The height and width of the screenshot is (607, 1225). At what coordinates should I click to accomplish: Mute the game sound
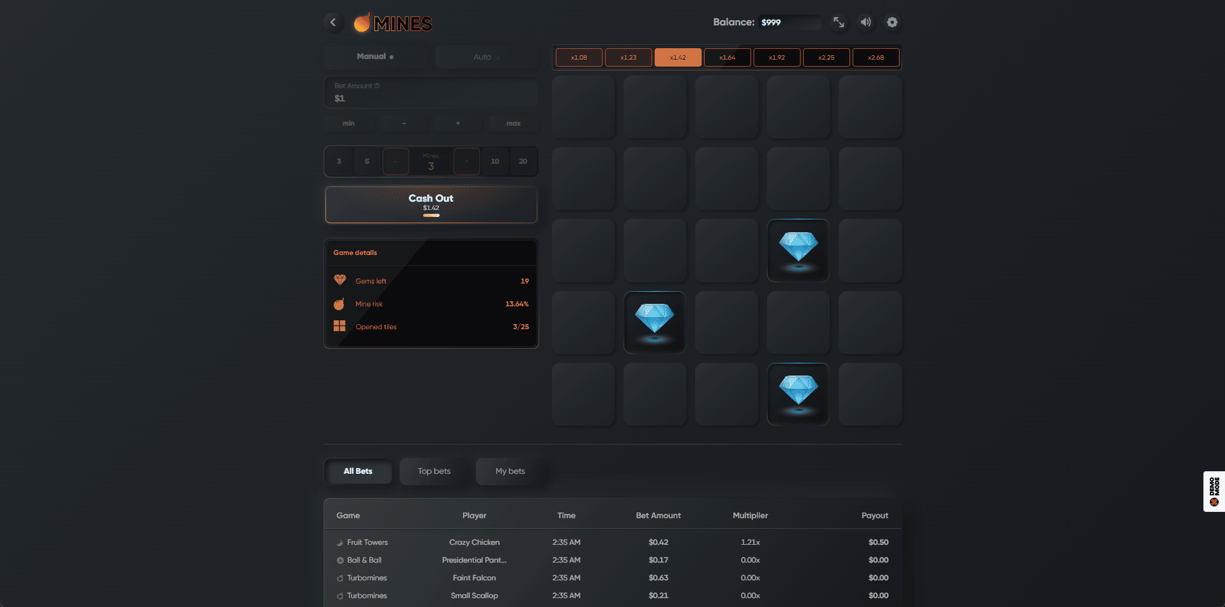click(865, 22)
